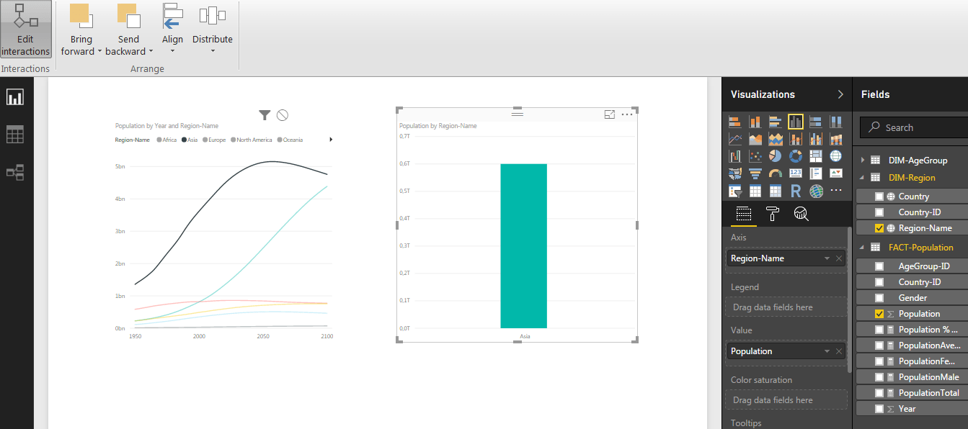
Task: Click Send backward in the ribbon
Action: pos(128,30)
